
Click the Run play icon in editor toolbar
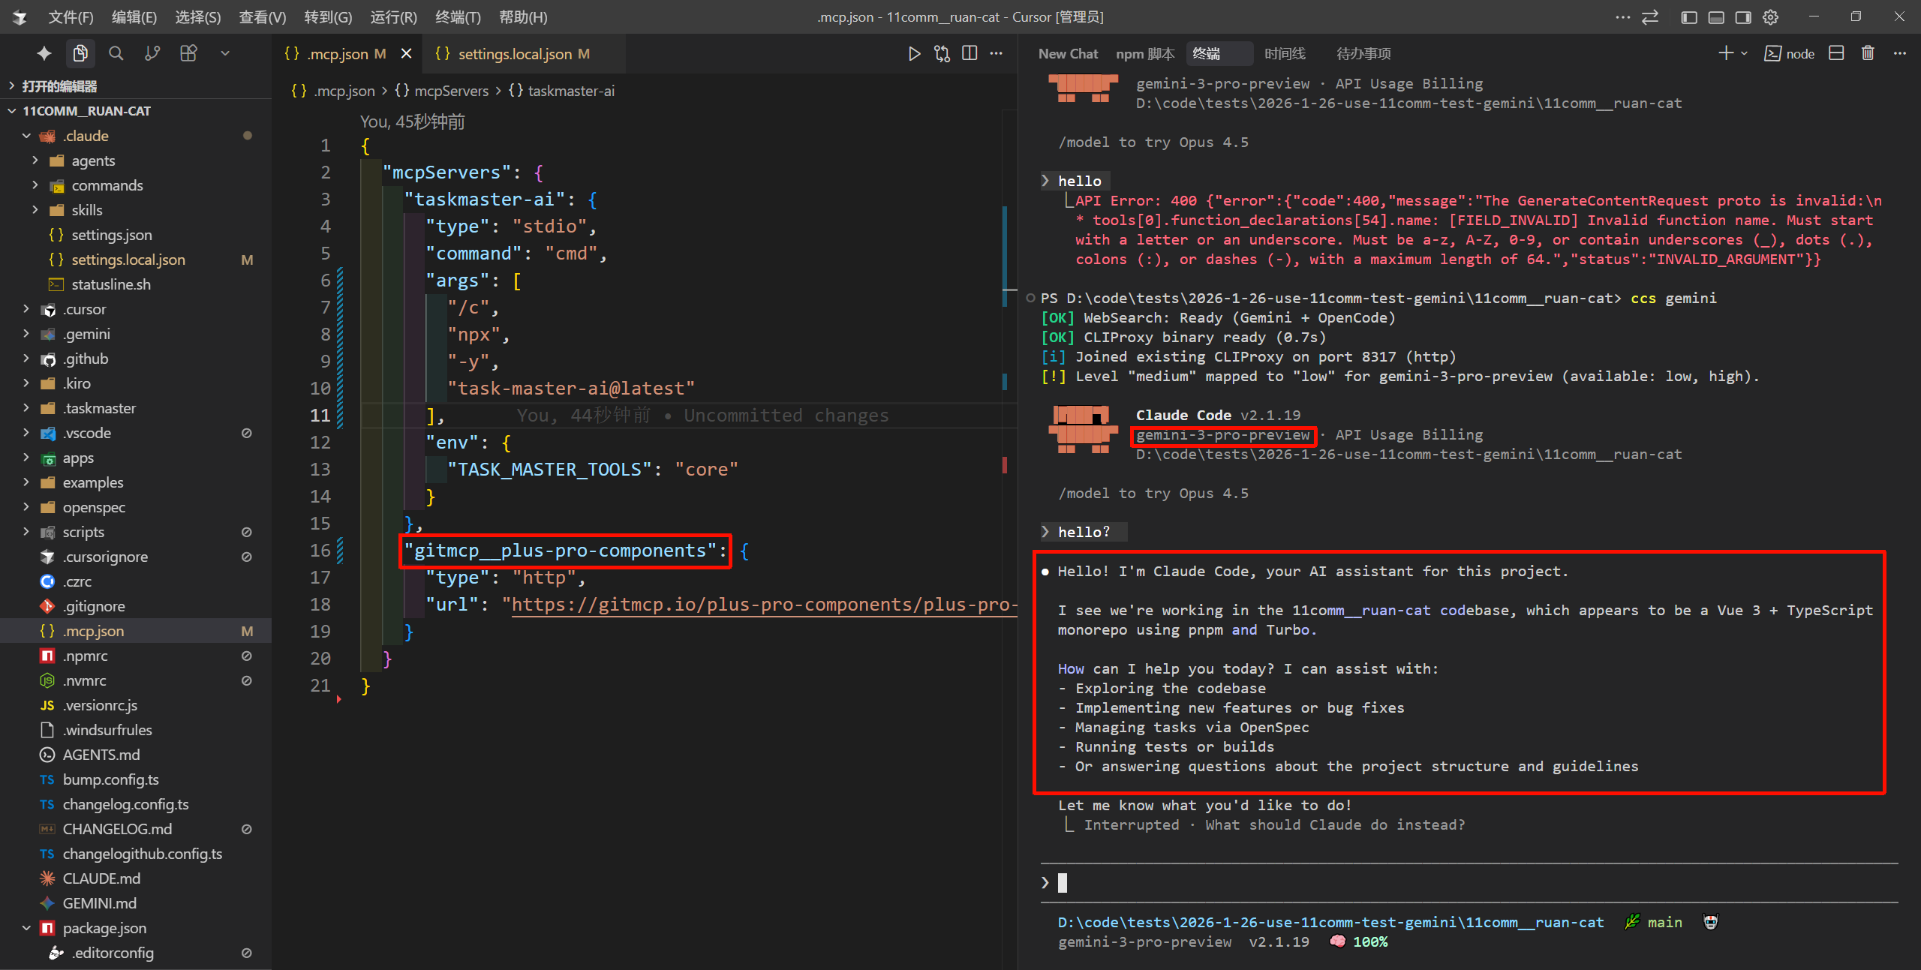pyautogui.click(x=914, y=53)
